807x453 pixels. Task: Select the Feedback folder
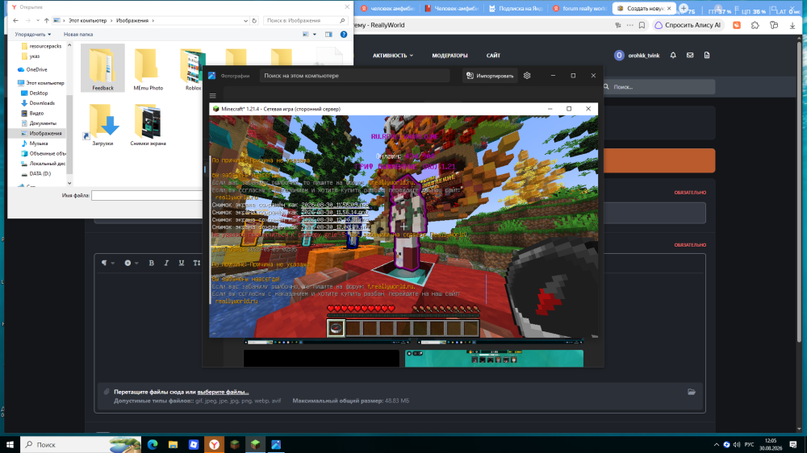(x=102, y=69)
